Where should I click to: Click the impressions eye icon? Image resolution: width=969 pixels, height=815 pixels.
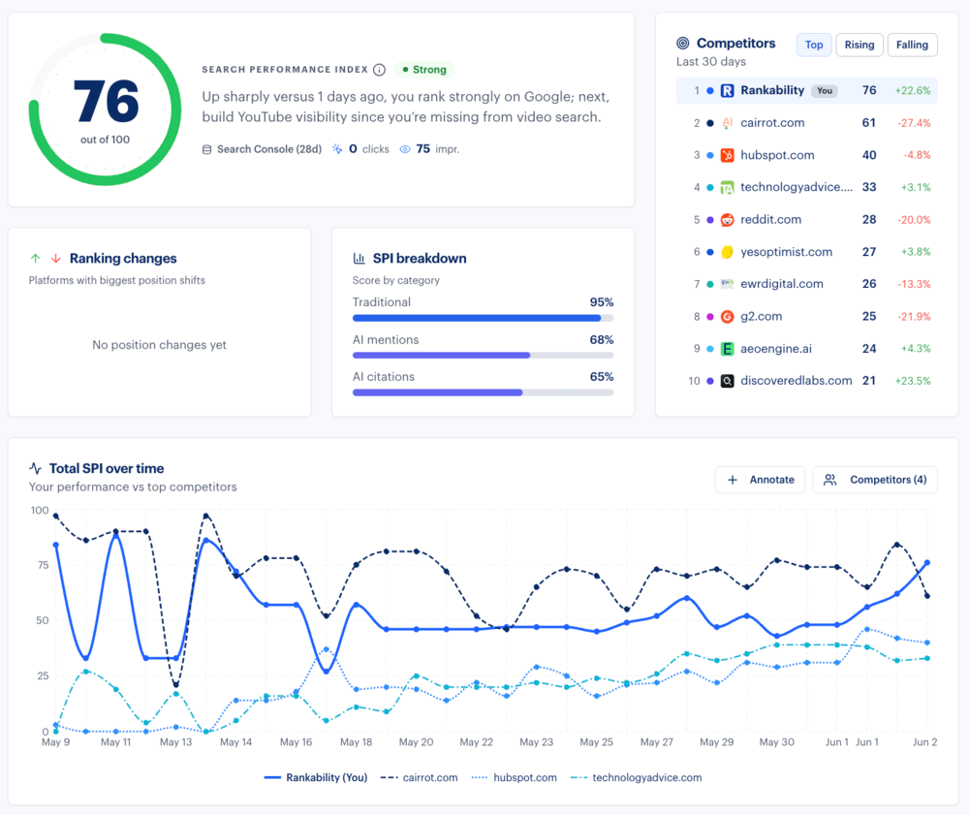point(405,149)
